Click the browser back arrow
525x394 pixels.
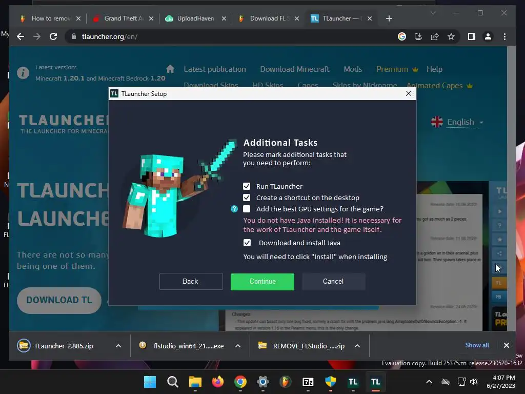[21, 36]
